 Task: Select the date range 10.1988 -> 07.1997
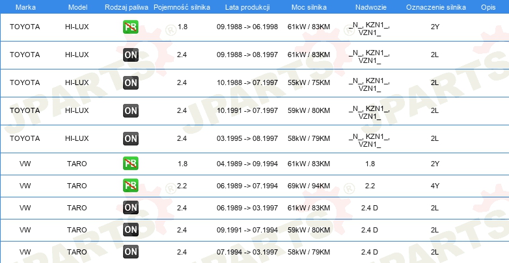247,82
